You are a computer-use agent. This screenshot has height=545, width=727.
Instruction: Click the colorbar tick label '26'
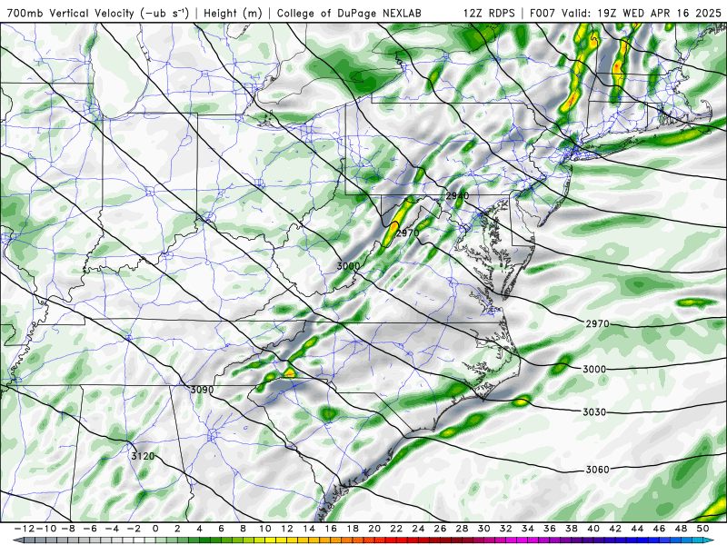click(440, 529)
